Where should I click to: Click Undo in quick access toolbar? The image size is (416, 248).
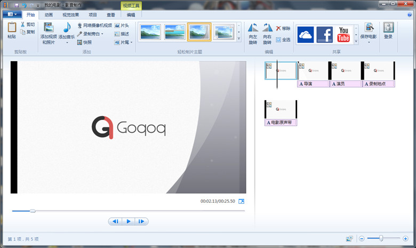point(24,5)
